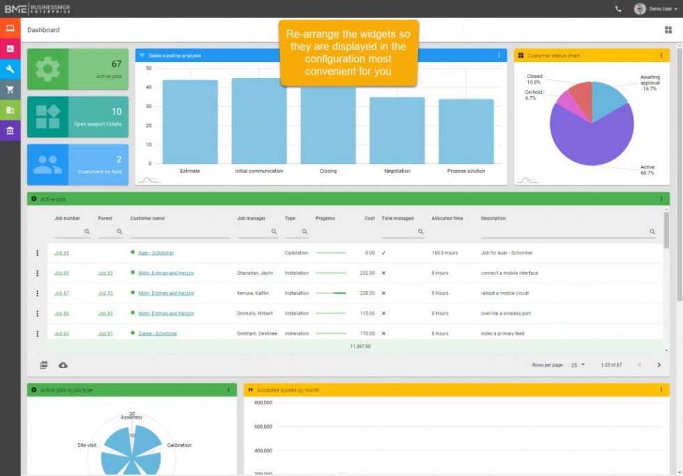The image size is (683, 476).
Task: Click Customer name filter input field
Action: 181,231
